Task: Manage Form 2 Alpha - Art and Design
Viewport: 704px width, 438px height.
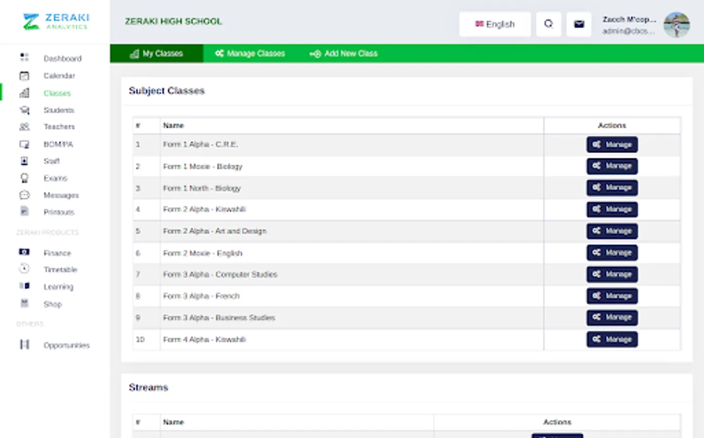Action: tap(612, 231)
